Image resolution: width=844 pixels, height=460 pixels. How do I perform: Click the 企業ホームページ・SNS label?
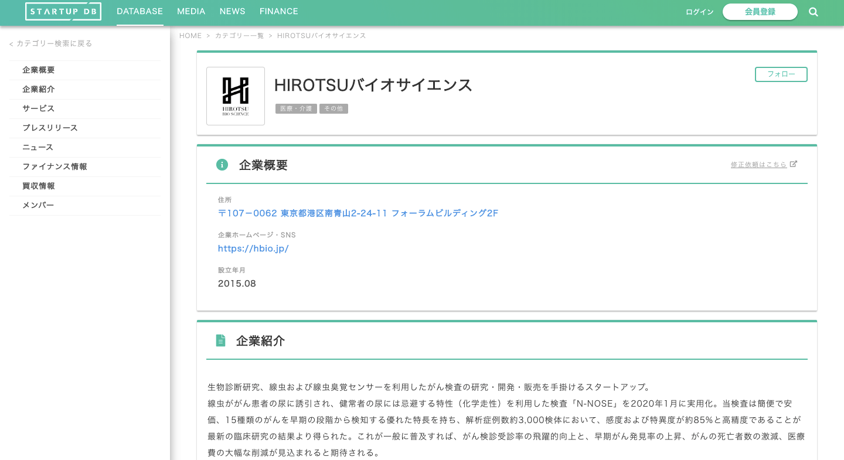point(257,235)
